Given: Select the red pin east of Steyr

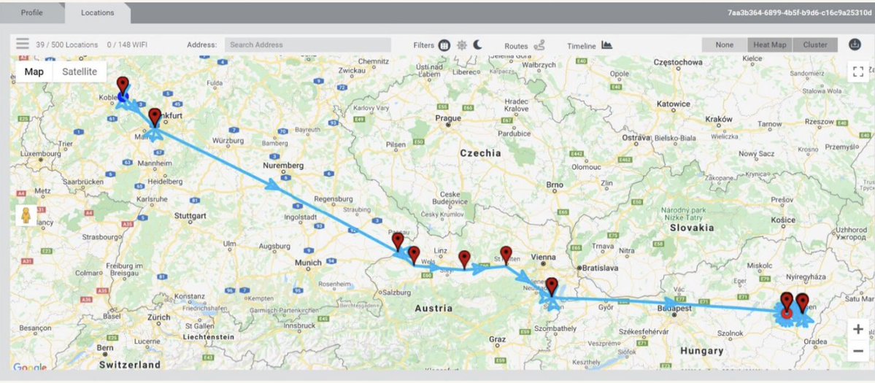Looking at the screenshot, I should [464, 260].
